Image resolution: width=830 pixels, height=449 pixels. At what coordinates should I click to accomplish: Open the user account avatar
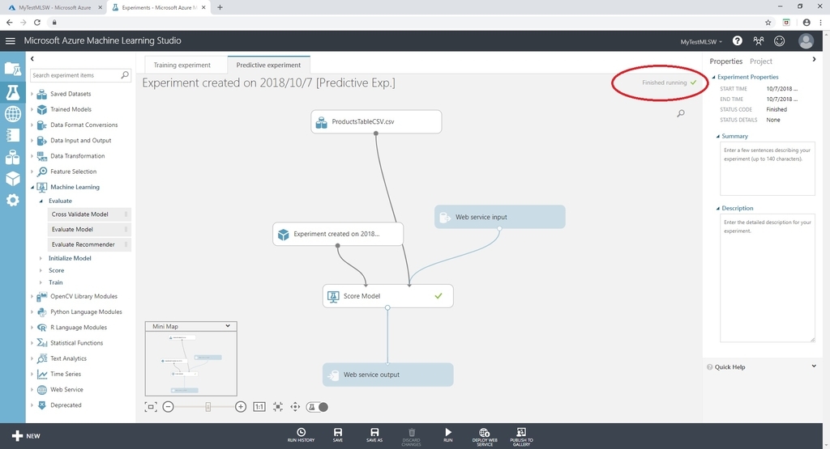tap(806, 40)
